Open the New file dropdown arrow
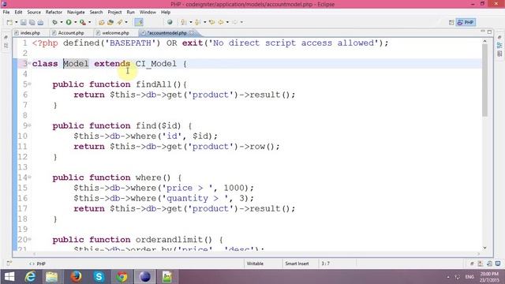The image size is (505, 284). click(16, 22)
